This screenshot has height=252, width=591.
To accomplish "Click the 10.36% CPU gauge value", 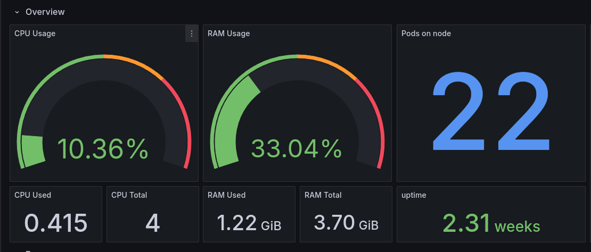I will pyautogui.click(x=103, y=149).
